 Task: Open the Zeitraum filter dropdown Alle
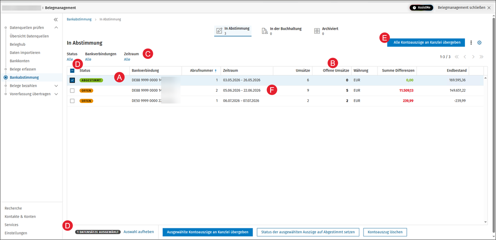[x=127, y=59]
